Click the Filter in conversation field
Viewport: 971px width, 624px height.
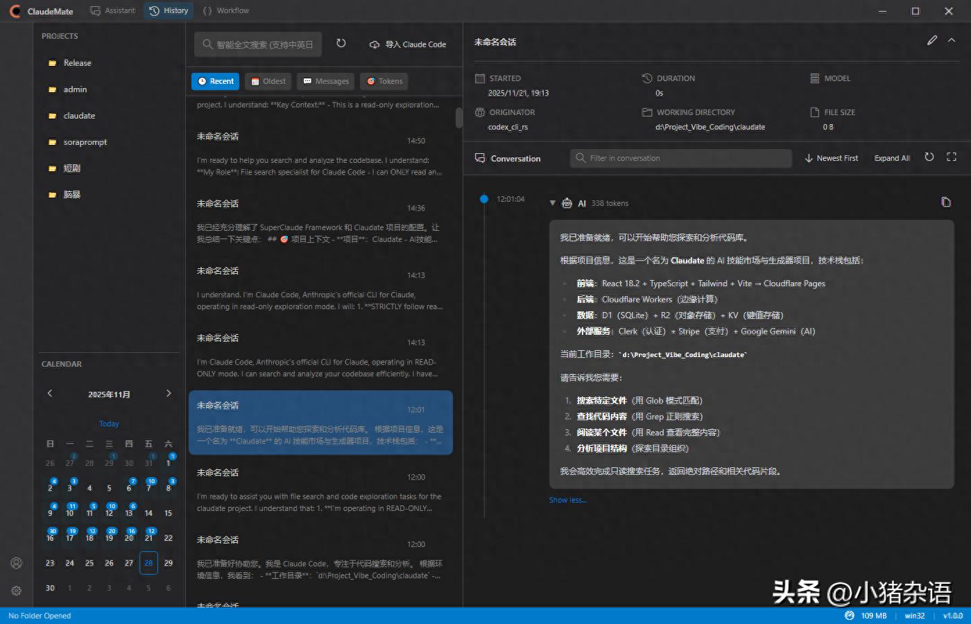[680, 158]
